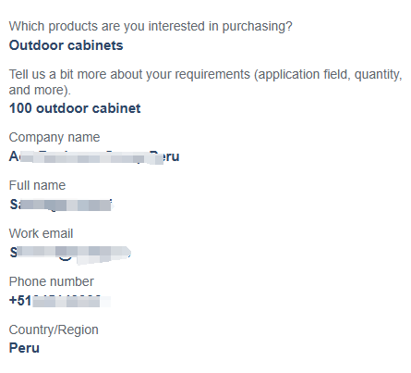Click the blurred company name value
Image resolution: width=411 pixels, height=373 pixels.
94,156
